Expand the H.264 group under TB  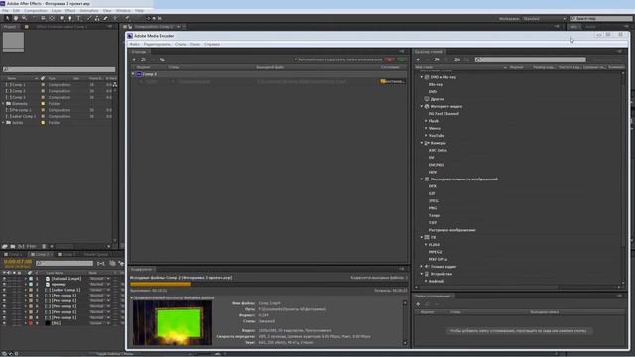(x=426, y=245)
